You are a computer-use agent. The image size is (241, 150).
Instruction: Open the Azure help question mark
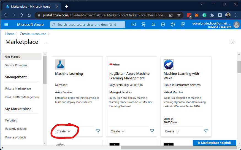point(173,24)
